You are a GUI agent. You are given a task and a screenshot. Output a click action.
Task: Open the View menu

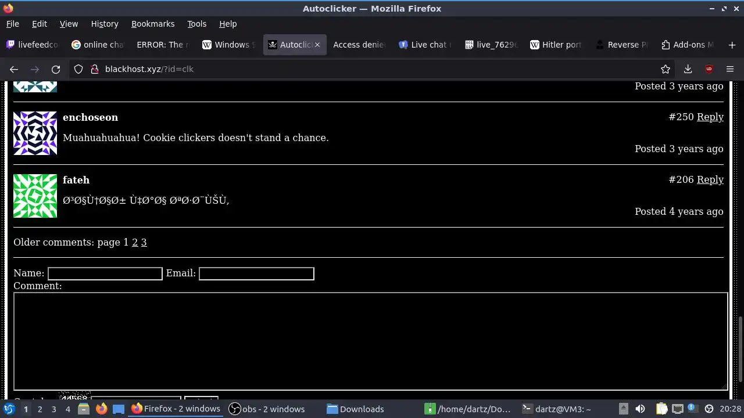pyautogui.click(x=69, y=24)
